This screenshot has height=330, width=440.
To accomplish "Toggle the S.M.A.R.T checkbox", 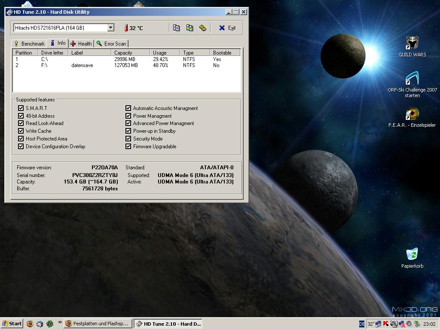I will point(21,108).
